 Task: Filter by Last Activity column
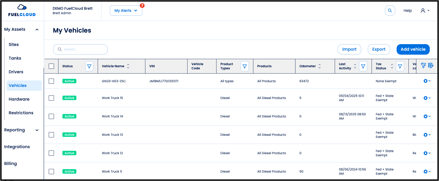[x=363, y=66]
